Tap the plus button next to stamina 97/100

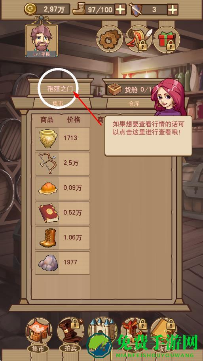tap(120, 9)
